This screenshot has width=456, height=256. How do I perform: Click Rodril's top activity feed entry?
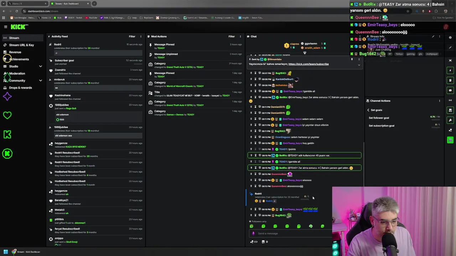click(95, 49)
